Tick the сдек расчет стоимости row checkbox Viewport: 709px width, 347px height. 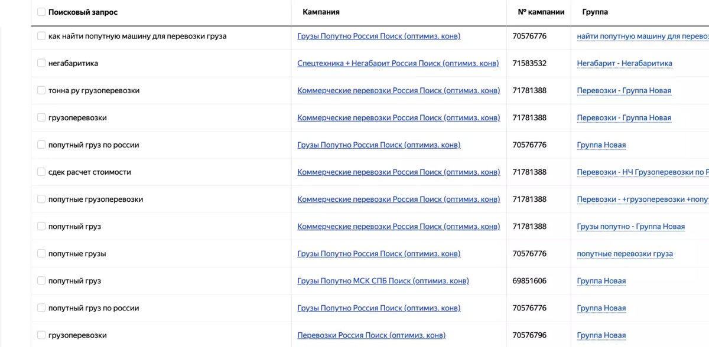click(41, 172)
